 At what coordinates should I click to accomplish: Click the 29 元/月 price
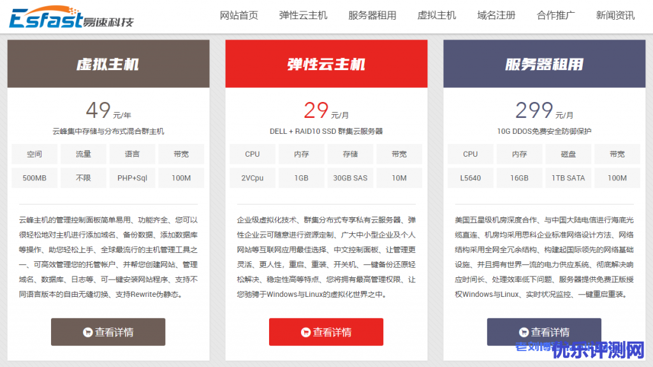326,111
